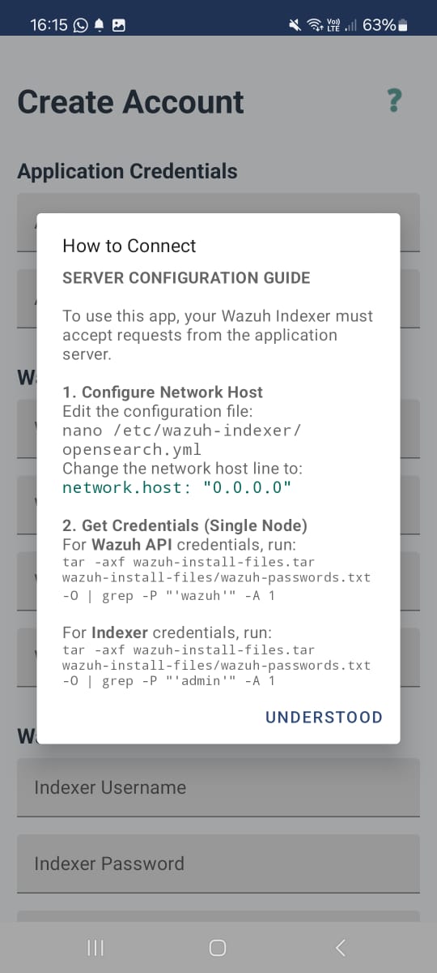Tap the WhatsApp notification icon in status bar

click(x=80, y=25)
